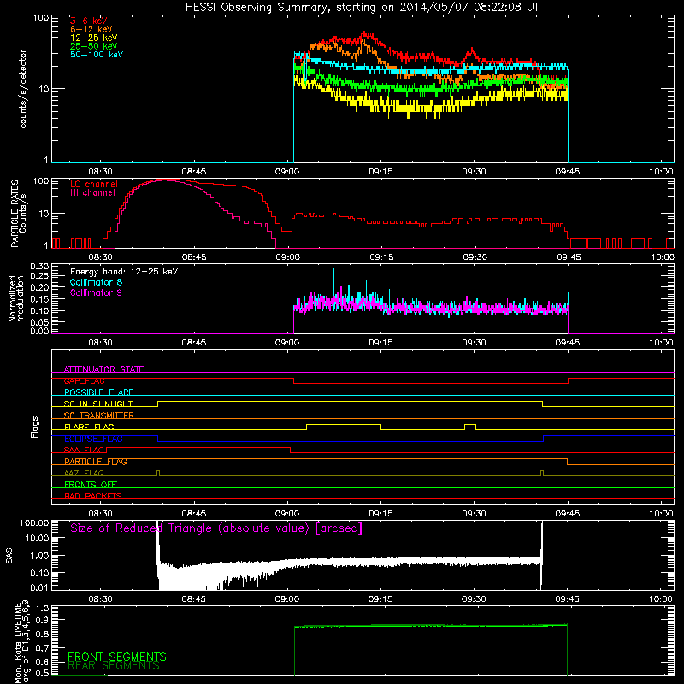The height and width of the screenshot is (684, 684).
Task: Click the PARTICLE FLAG label
Action: click(96, 462)
